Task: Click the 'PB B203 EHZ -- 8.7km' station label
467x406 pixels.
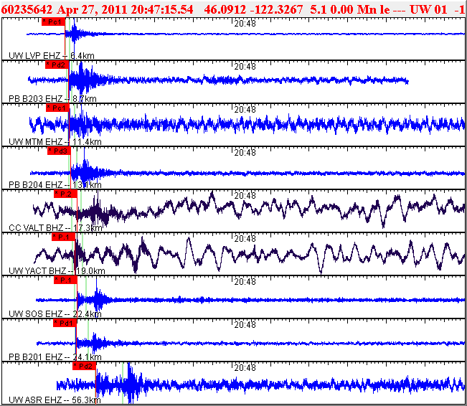Action: [52, 98]
